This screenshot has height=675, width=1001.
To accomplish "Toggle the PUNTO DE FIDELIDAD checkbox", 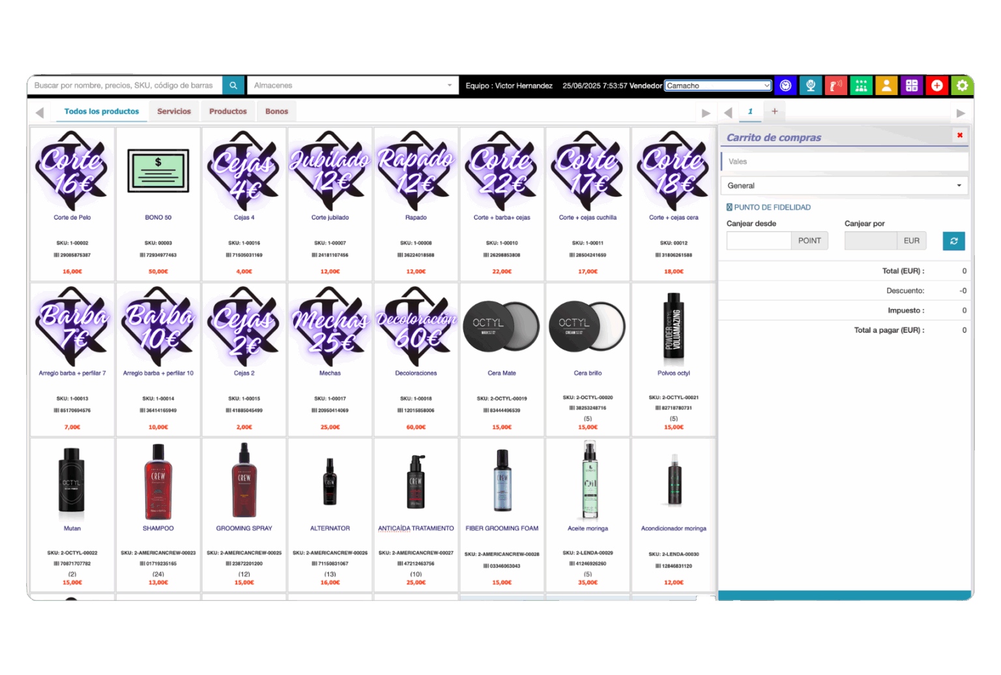I will [729, 207].
